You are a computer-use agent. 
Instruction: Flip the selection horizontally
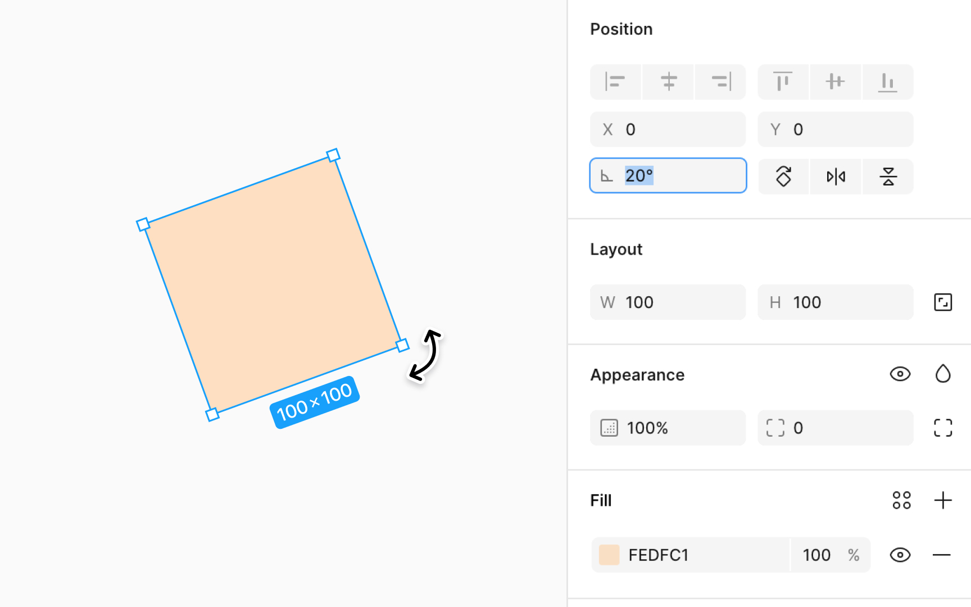[x=835, y=176]
